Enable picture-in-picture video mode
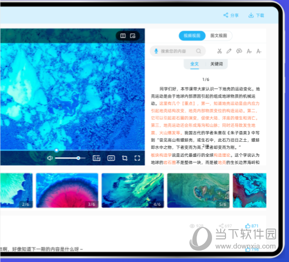This screenshot has width=289, height=262. (x=133, y=36)
